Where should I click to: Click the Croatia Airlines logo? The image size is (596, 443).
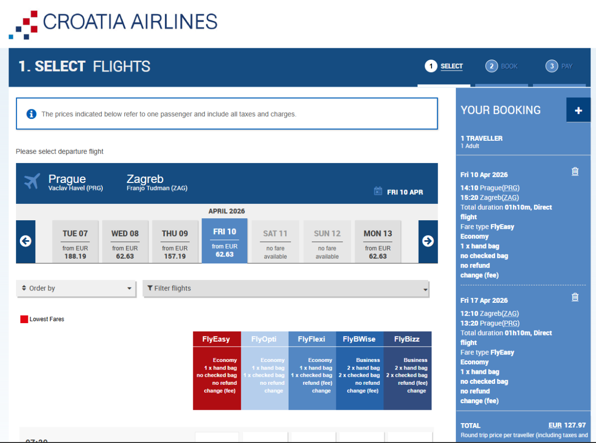(x=113, y=23)
